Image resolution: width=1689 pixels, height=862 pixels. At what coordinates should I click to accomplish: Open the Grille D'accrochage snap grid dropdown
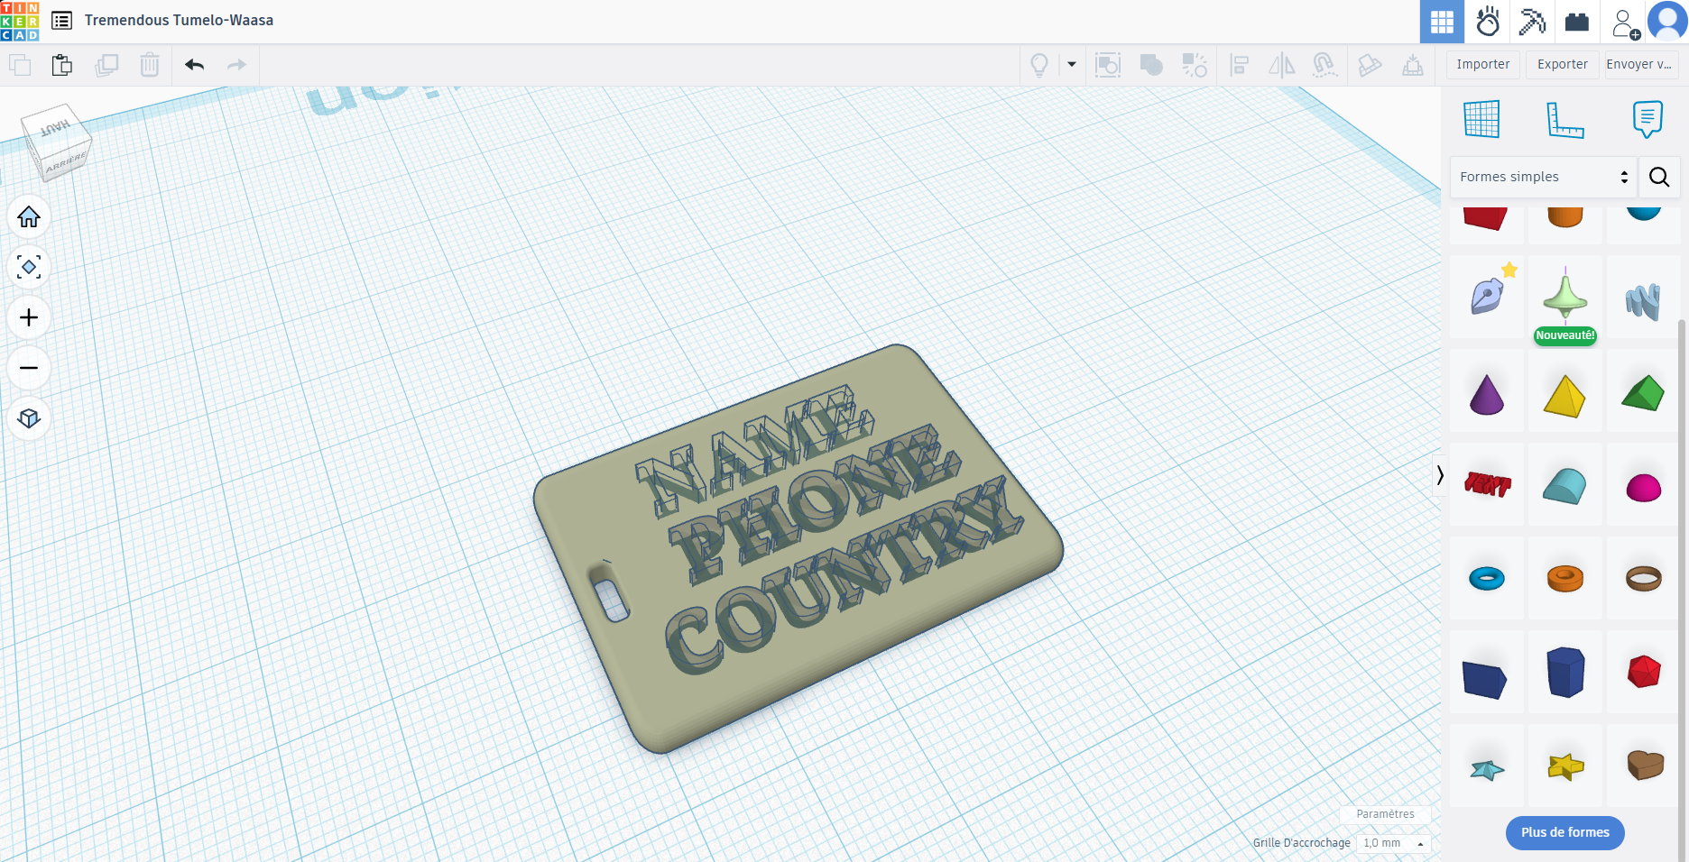pos(1394,843)
